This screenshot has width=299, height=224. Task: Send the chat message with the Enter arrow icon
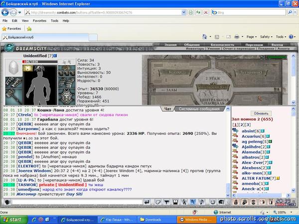147,202
